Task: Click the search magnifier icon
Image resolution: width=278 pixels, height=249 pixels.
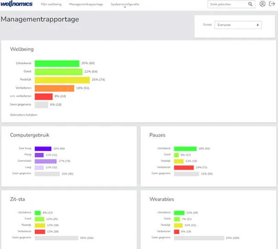Action: [250, 4]
